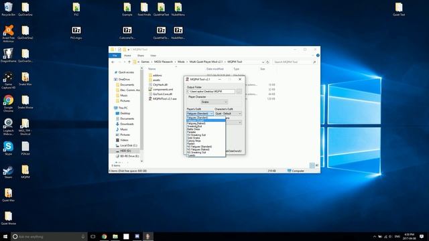Open the Quiet Wwise desktop folder
Screen dimensions: 429x241
pyautogui.click(x=8, y=218)
